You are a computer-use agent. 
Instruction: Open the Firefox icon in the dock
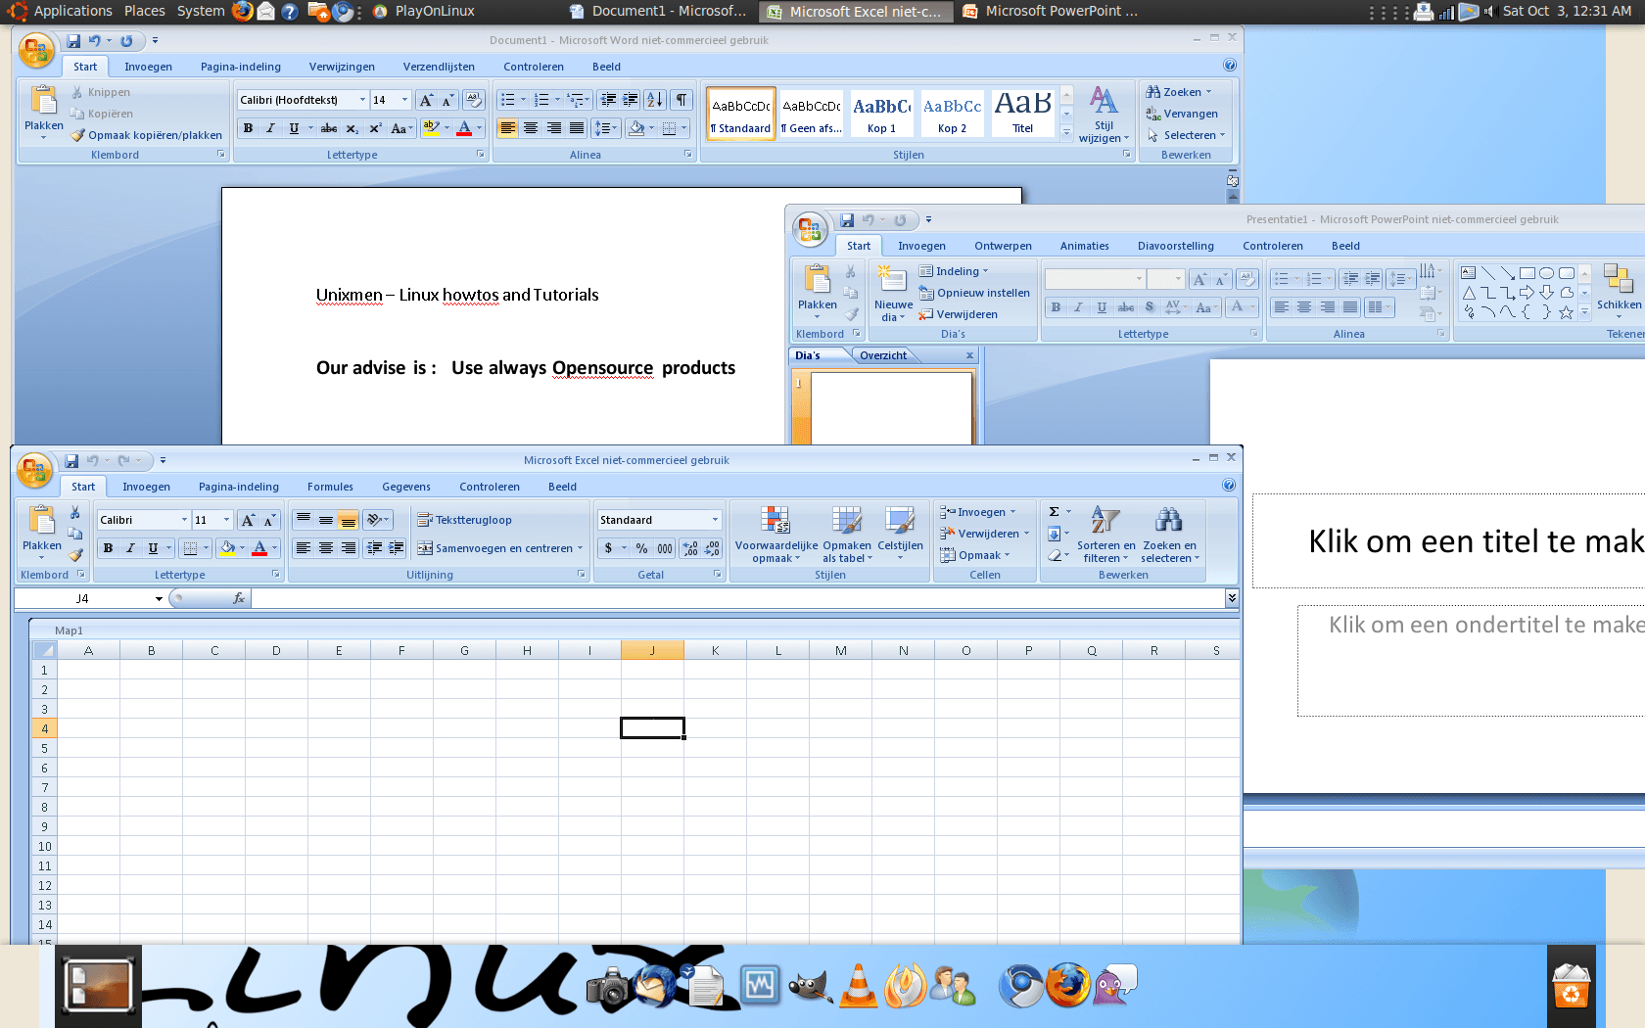point(1068,986)
